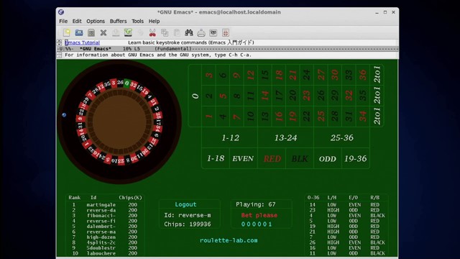Bet on the 1-12 dozen
The width and height of the screenshot is (460, 259).
coord(230,137)
